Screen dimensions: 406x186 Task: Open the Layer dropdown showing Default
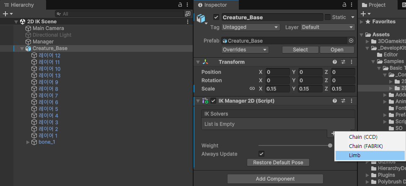(x=328, y=27)
